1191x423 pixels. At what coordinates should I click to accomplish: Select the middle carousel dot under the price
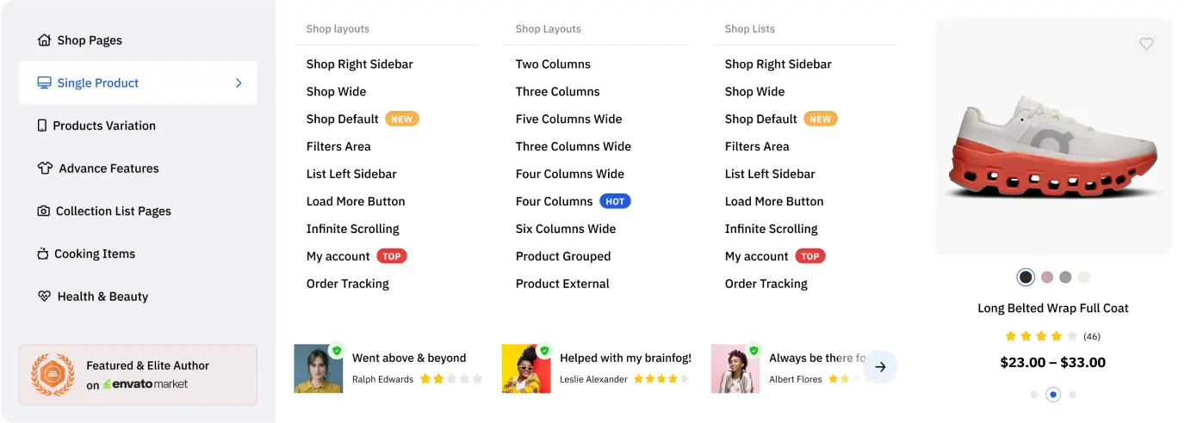(1053, 395)
